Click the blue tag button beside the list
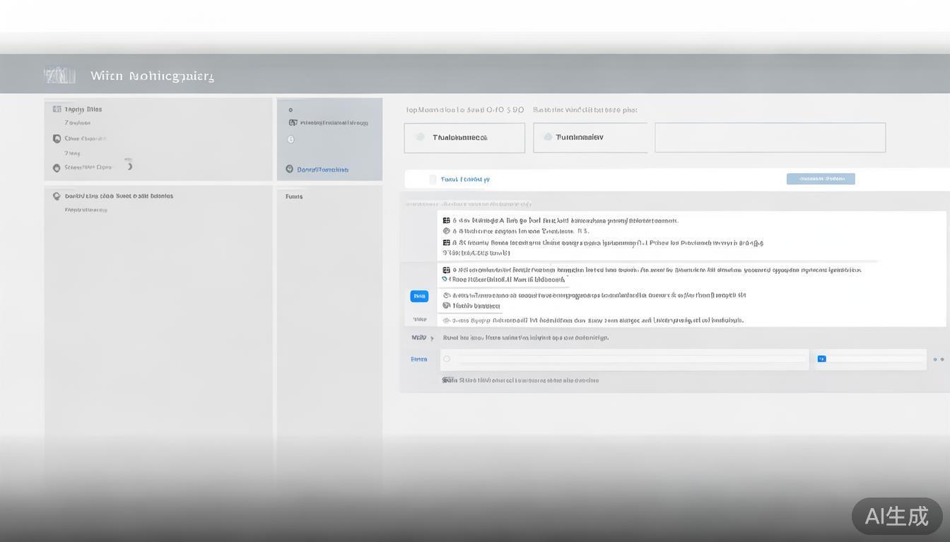Viewport: 950px width, 542px height. tap(419, 296)
